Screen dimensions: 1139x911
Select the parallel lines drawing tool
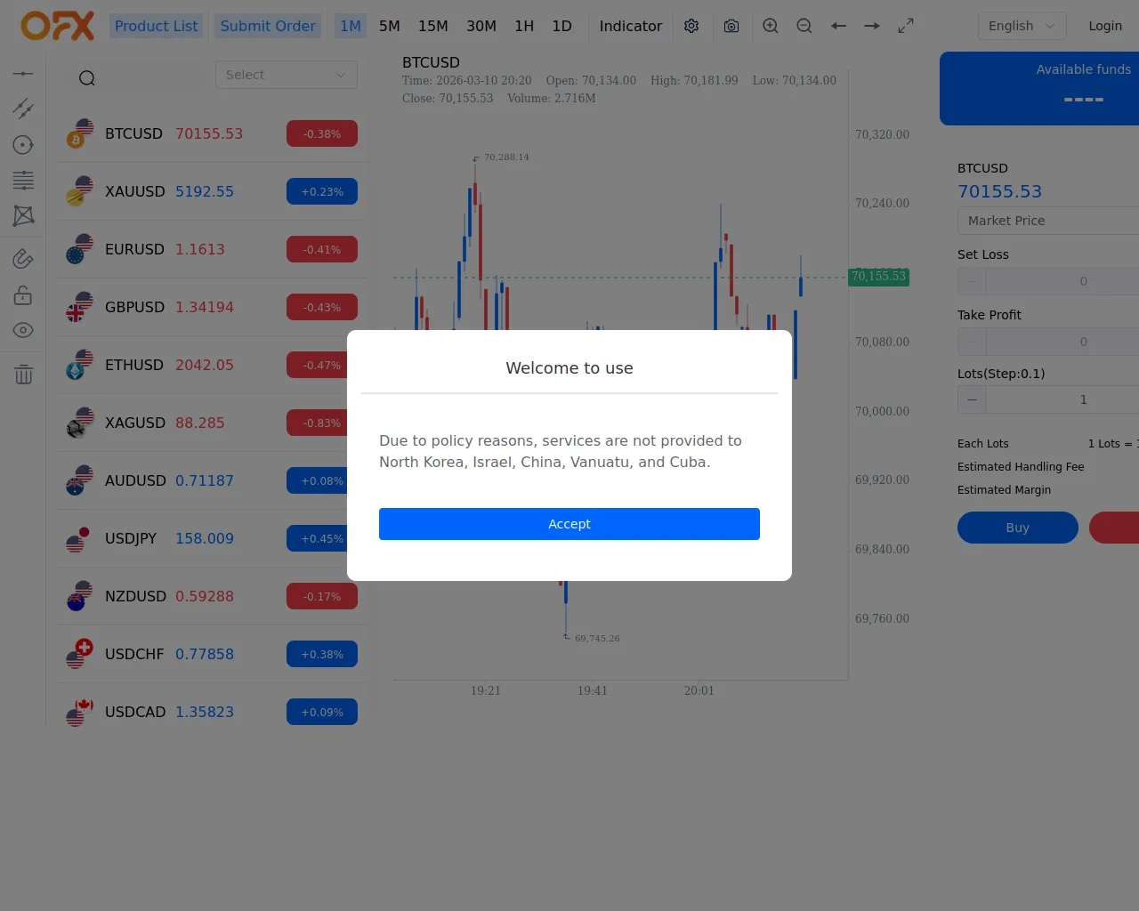pos(23,180)
